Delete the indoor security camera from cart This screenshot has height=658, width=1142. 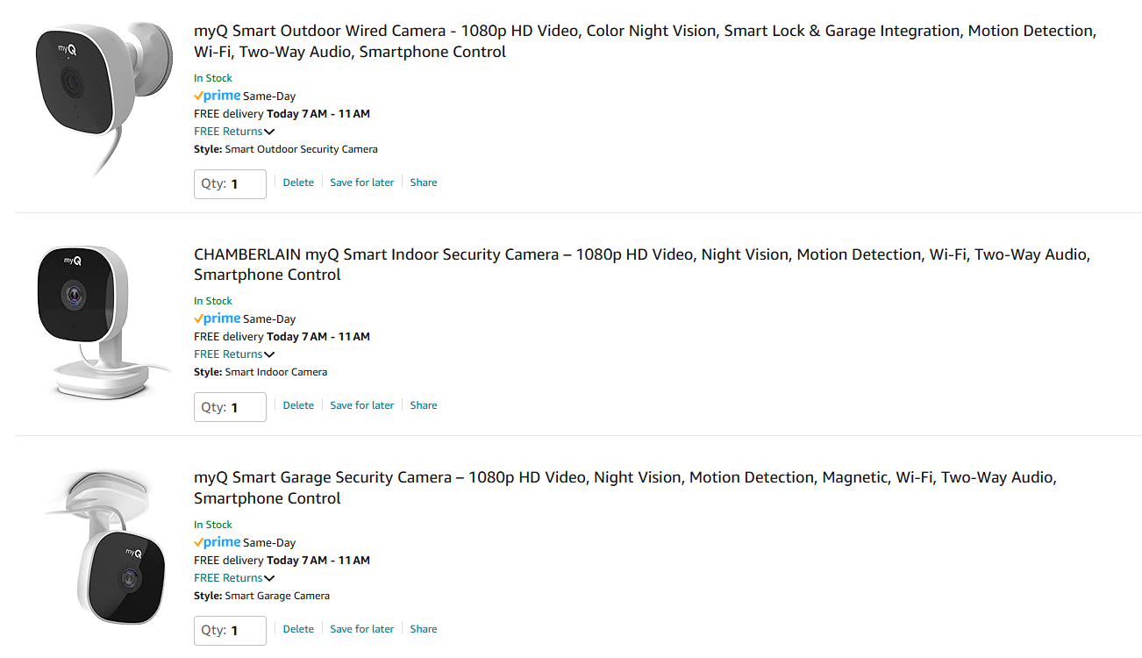tap(298, 405)
